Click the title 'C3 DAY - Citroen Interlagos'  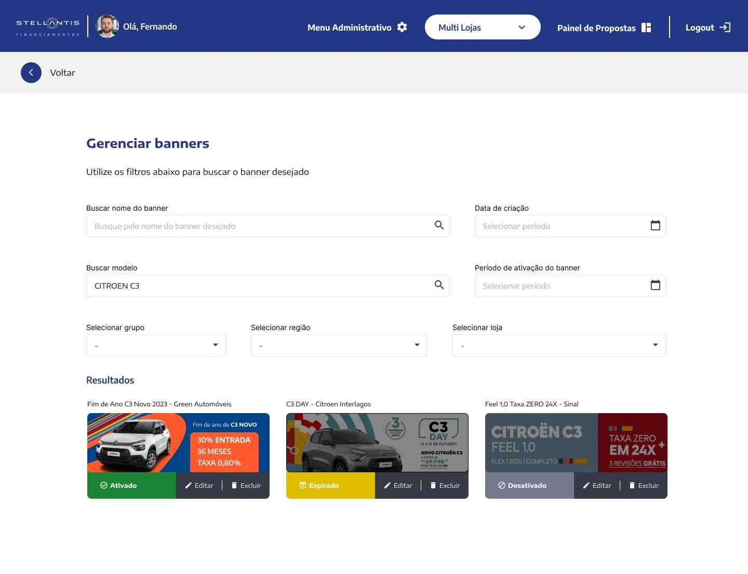[x=329, y=404]
